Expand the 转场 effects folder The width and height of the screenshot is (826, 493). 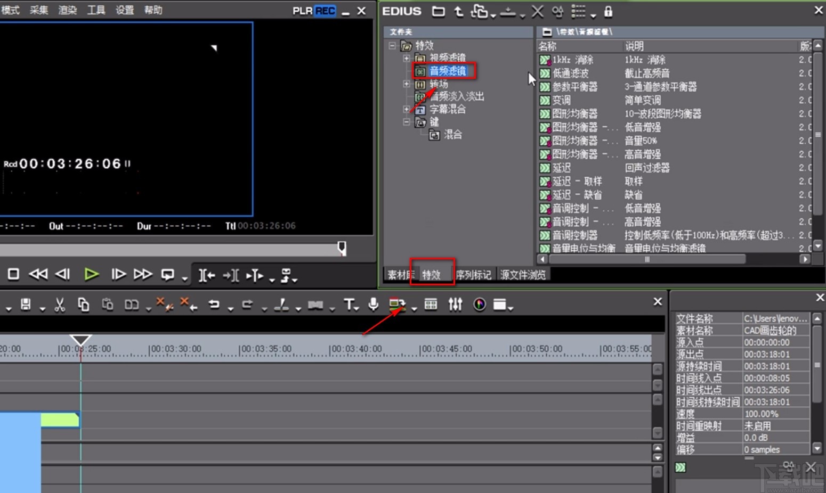(x=407, y=84)
